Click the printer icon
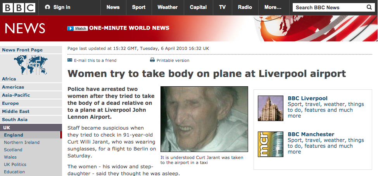This screenshot has width=378, height=176. [x=152, y=60]
